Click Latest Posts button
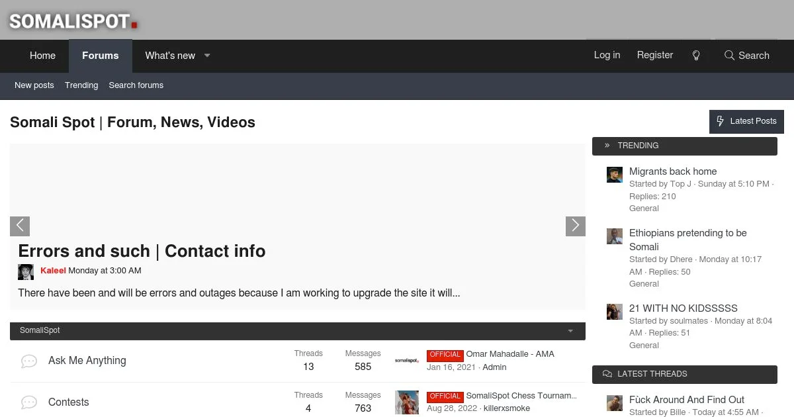This screenshot has height=417, width=794. (x=746, y=121)
